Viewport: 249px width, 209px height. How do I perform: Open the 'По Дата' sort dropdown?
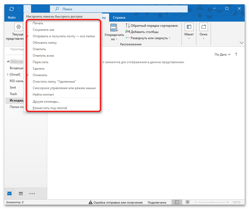(x=223, y=54)
